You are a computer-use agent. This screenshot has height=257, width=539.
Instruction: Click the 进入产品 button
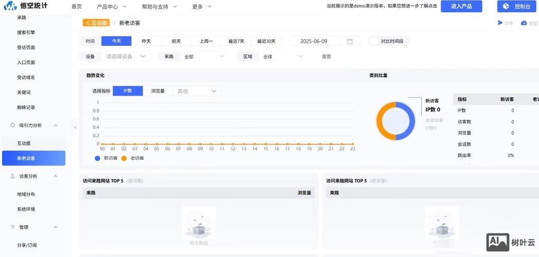point(462,6)
